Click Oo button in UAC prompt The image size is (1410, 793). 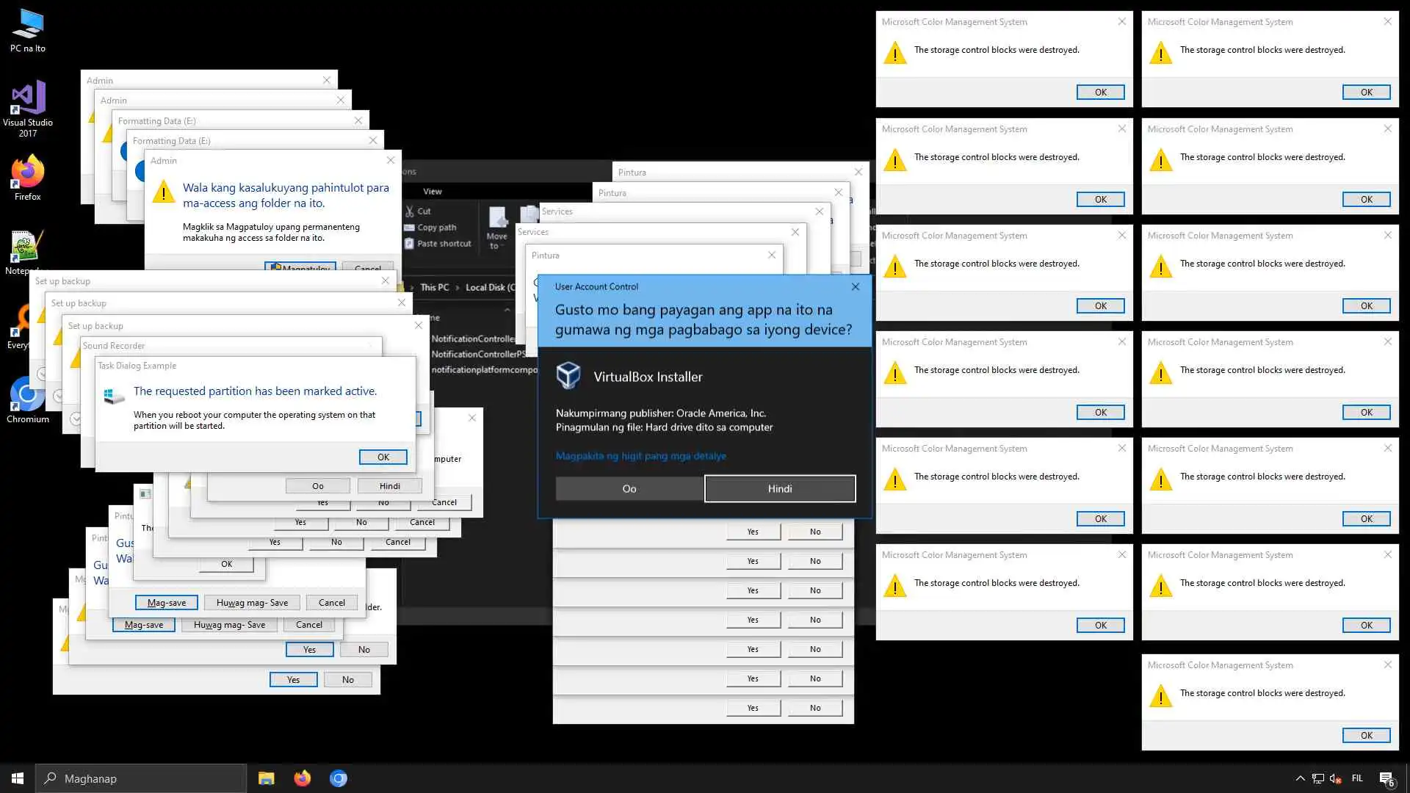629,488
